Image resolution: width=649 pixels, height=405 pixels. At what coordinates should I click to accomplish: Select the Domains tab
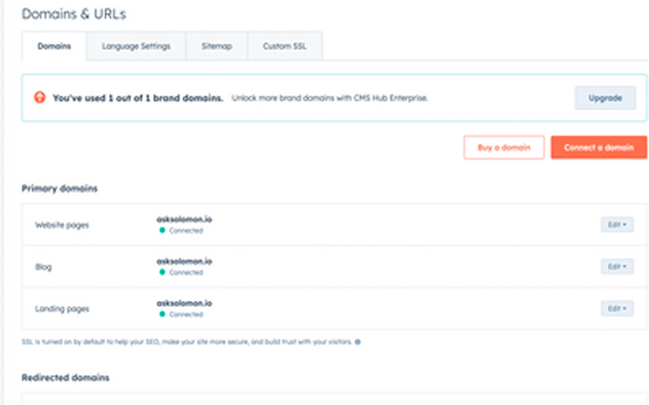pyautogui.click(x=54, y=46)
